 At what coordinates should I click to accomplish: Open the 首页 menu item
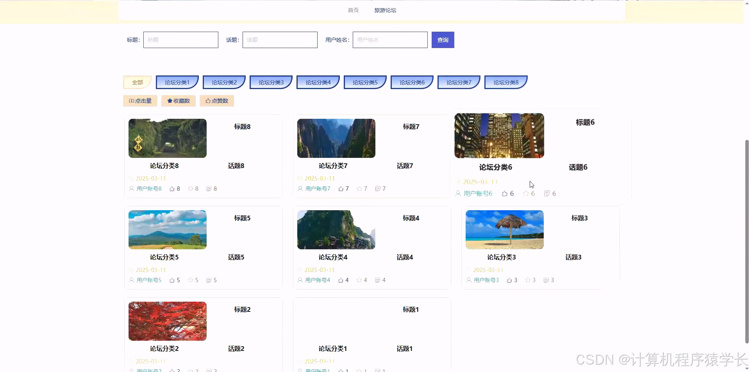point(353,10)
